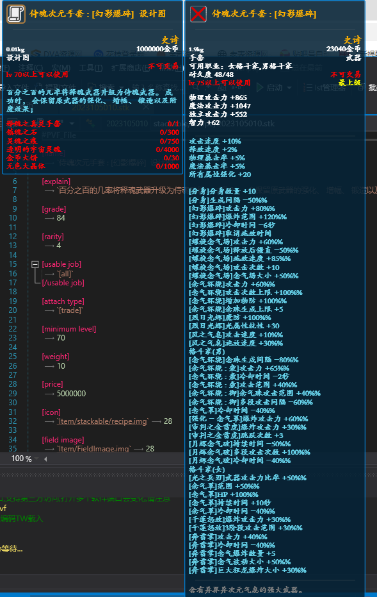Select the 2023105010.stk editor tab
This screenshot has width=377, height=597.
(100, 108)
